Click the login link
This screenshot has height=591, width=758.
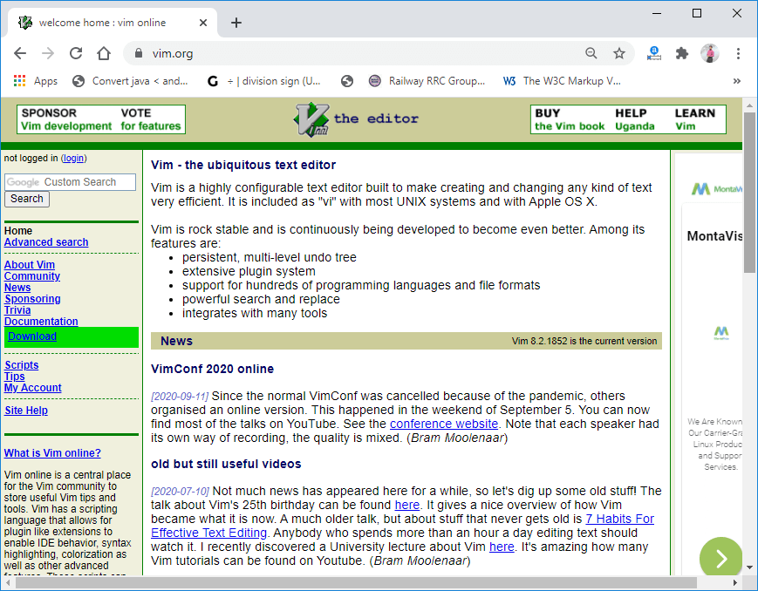click(73, 158)
